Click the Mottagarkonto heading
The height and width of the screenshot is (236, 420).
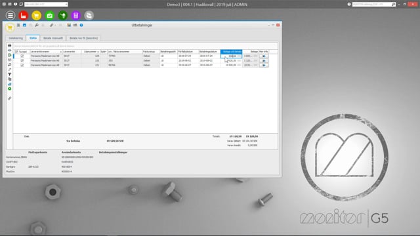(x=38, y=152)
